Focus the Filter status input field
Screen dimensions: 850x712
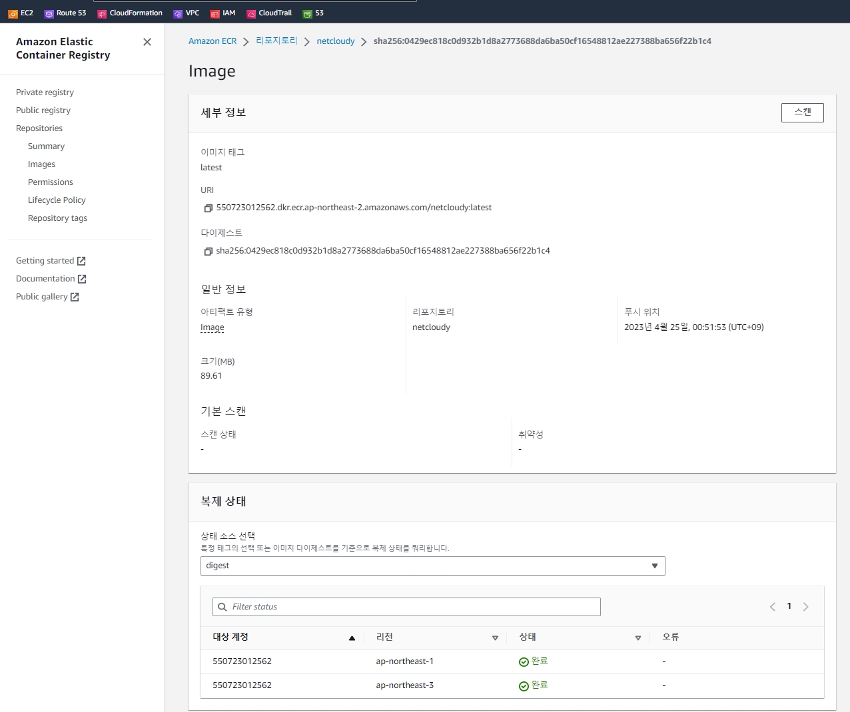coord(406,607)
